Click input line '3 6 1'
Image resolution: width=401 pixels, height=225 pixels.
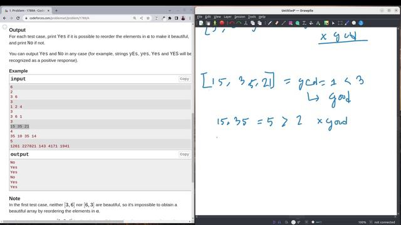point(16,117)
